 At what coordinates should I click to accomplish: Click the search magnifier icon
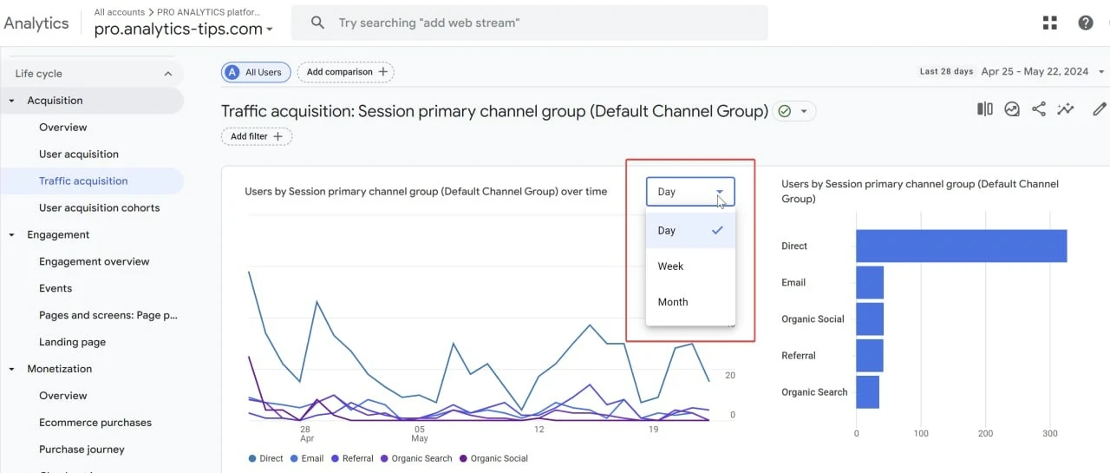(x=317, y=23)
